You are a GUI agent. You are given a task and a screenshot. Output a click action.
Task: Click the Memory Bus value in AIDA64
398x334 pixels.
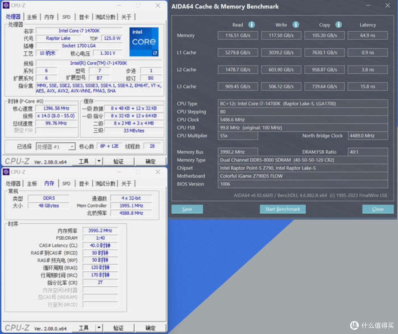pos(238,152)
